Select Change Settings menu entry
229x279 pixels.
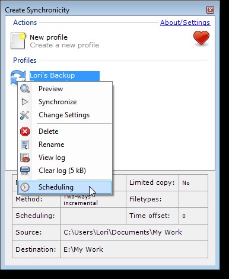(65, 115)
